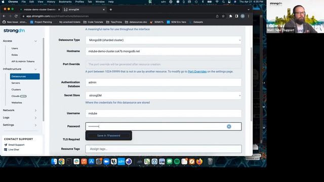324x182 pixels.
Task: Open Roles in the sidebar
Action: point(15,55)
